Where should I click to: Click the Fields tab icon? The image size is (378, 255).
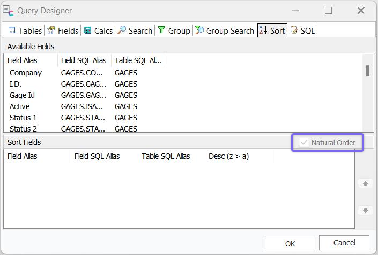click(51, 30)
